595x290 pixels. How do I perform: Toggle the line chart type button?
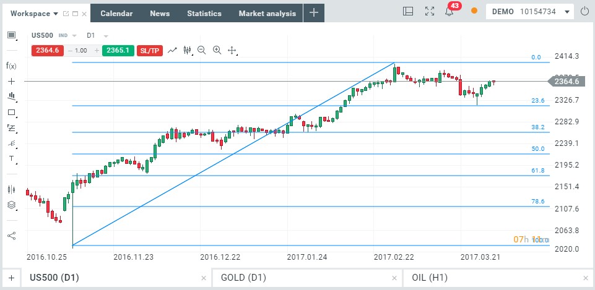coord(173,50)
